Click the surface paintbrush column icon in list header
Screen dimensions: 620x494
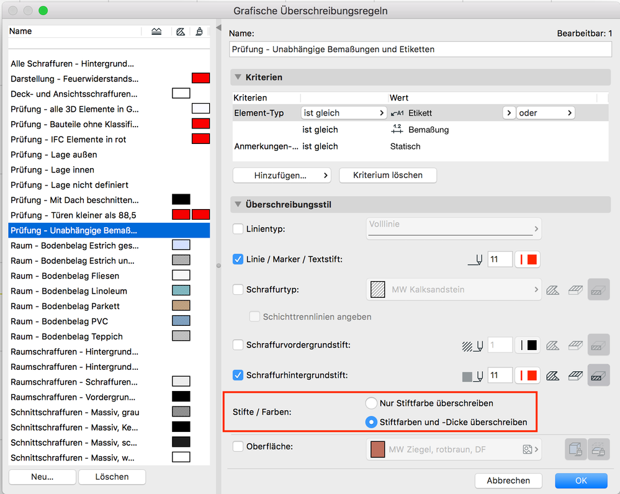coord(199,31)
